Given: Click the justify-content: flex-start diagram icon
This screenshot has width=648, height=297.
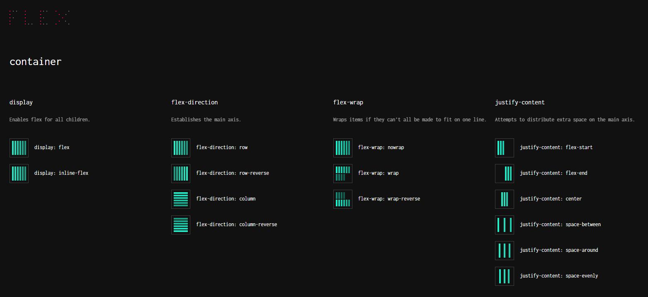Looking at the screenshot, I should pyautogui.click(x=504, y=147).
